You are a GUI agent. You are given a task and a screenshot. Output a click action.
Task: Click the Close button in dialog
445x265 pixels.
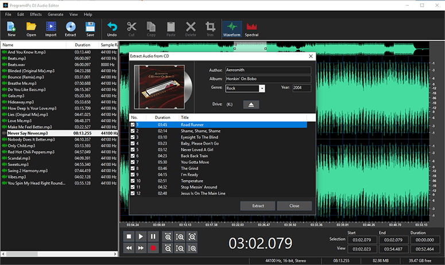click(x=294, y=206)
